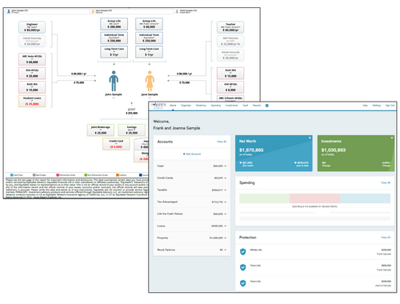Expand the Tax Advantaged account row
This screenshot has width=400, height=304.
[x=192, y=202]
